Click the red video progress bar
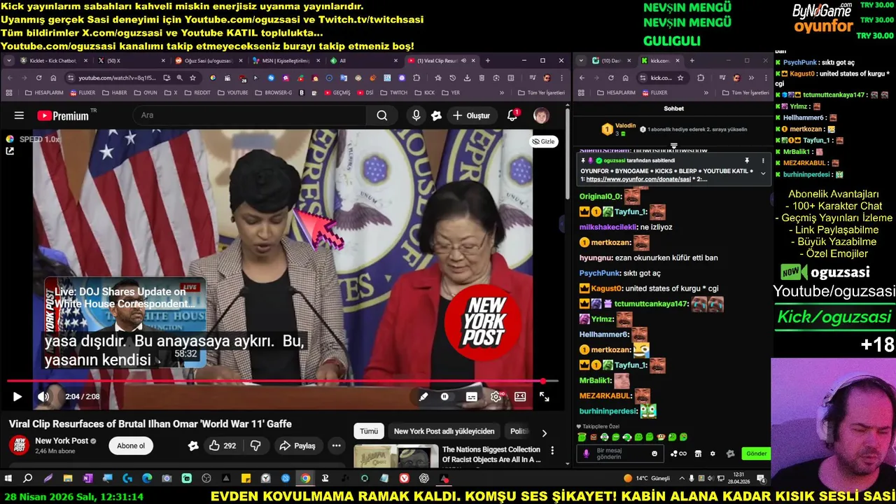 pyautogui.click(x=283, y=381)
